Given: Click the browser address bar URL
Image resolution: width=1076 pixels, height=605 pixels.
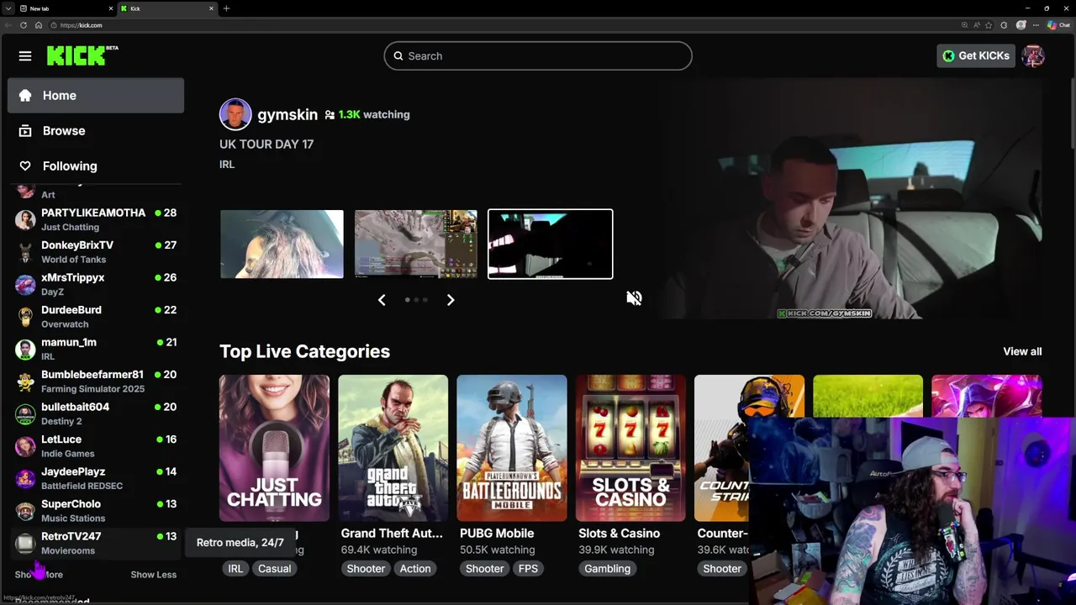Looking at the screenshot, I should tap(82, 25).
